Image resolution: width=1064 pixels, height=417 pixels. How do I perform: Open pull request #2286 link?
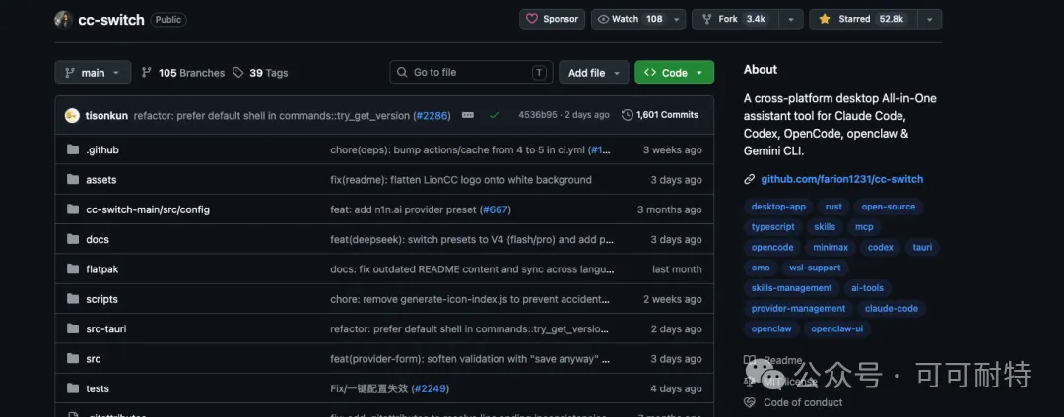coord(432,116)
